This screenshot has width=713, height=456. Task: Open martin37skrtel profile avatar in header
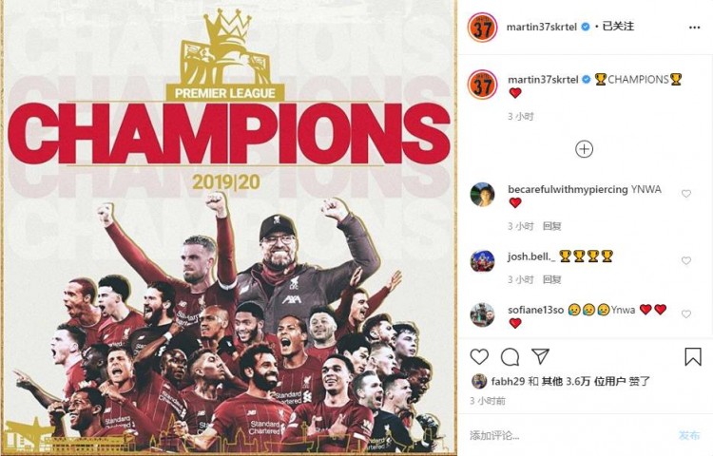point(482,28)
